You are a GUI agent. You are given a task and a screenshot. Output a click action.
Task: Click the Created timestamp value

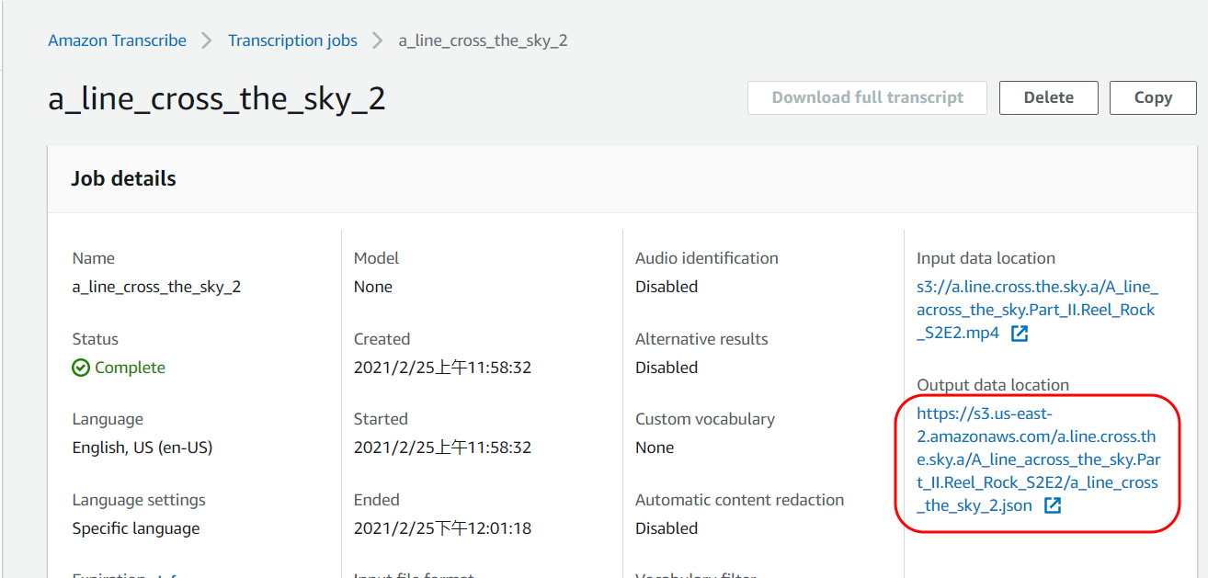(442, 368)
